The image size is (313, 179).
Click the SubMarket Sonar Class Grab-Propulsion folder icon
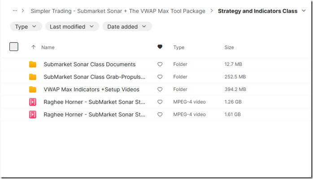[33, 77]
